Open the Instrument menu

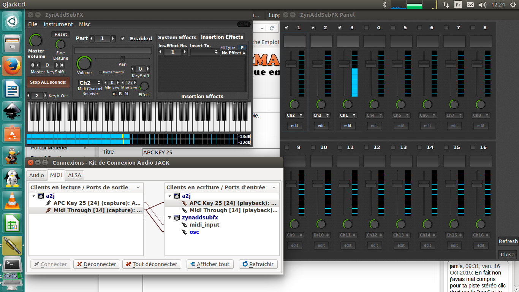point(58,24)
